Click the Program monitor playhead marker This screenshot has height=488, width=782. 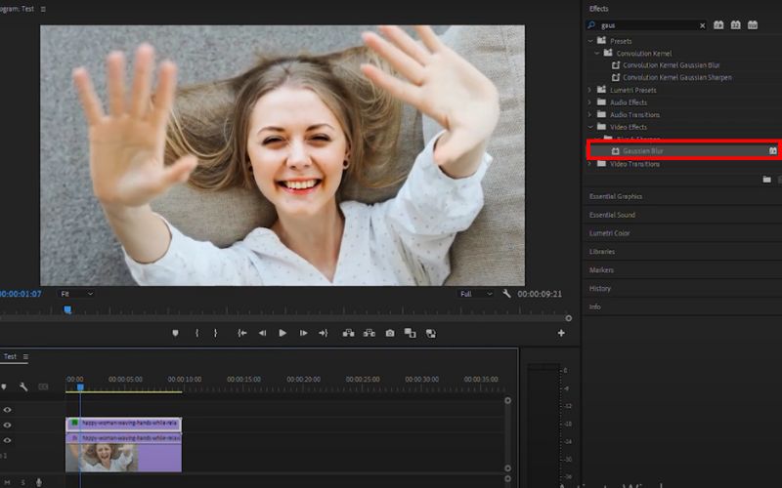click(67, 309)
